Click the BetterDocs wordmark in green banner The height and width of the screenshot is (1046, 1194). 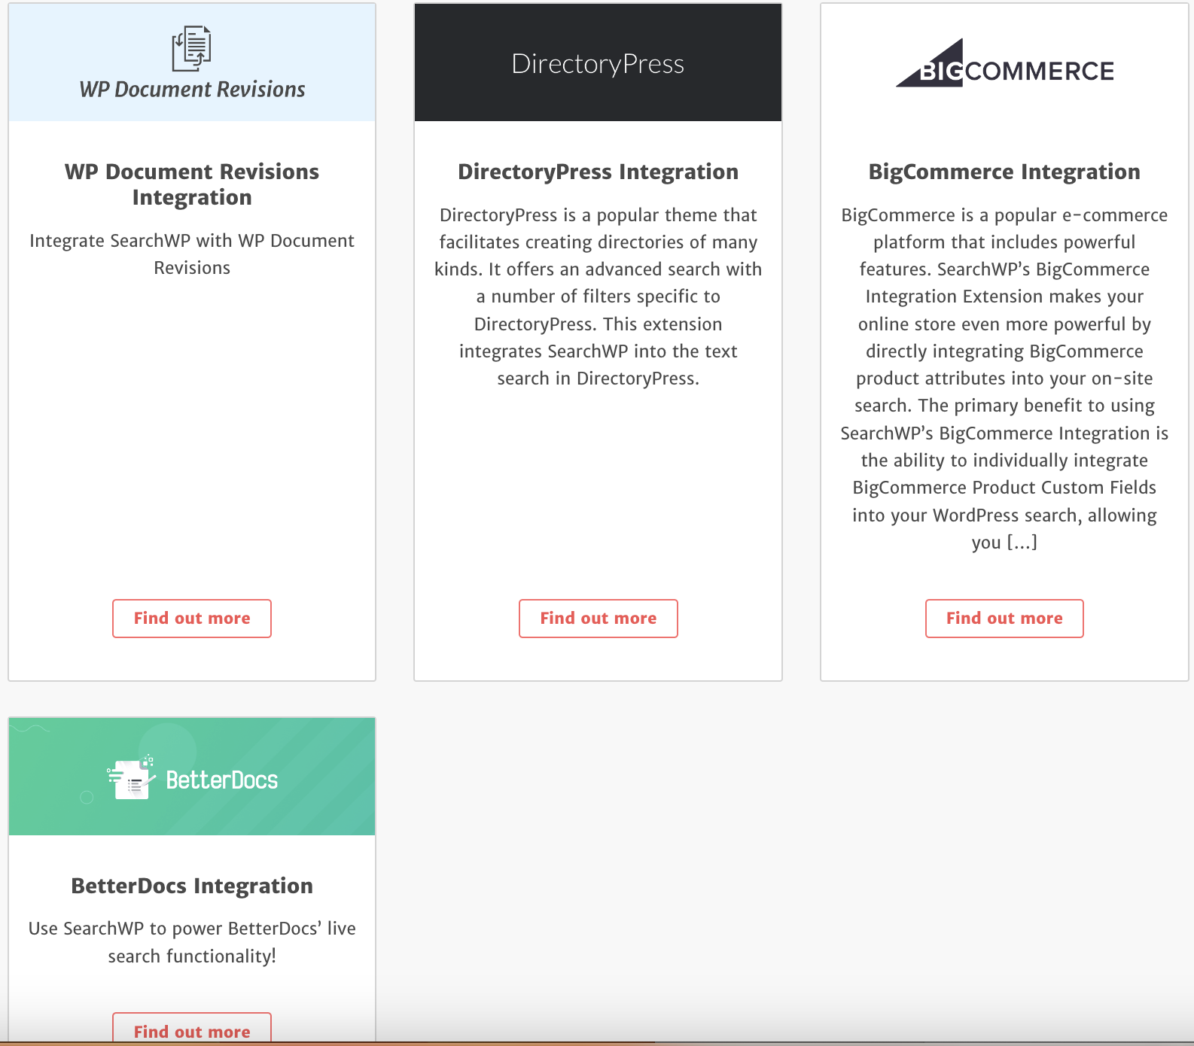[222, 780]
